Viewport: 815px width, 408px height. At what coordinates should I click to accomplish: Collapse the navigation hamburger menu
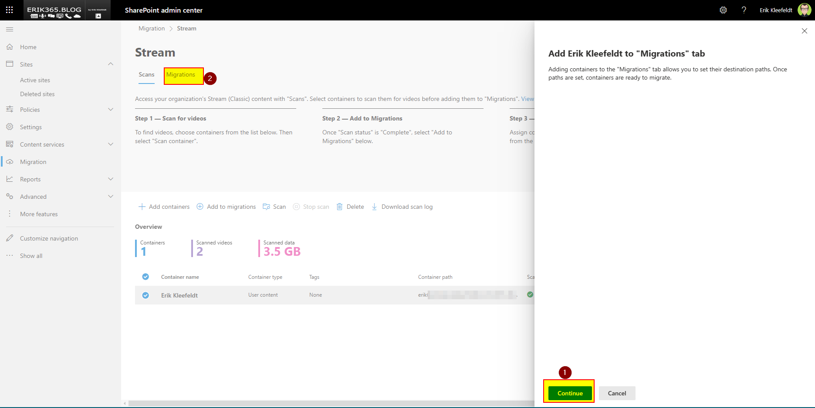[10, 29]
